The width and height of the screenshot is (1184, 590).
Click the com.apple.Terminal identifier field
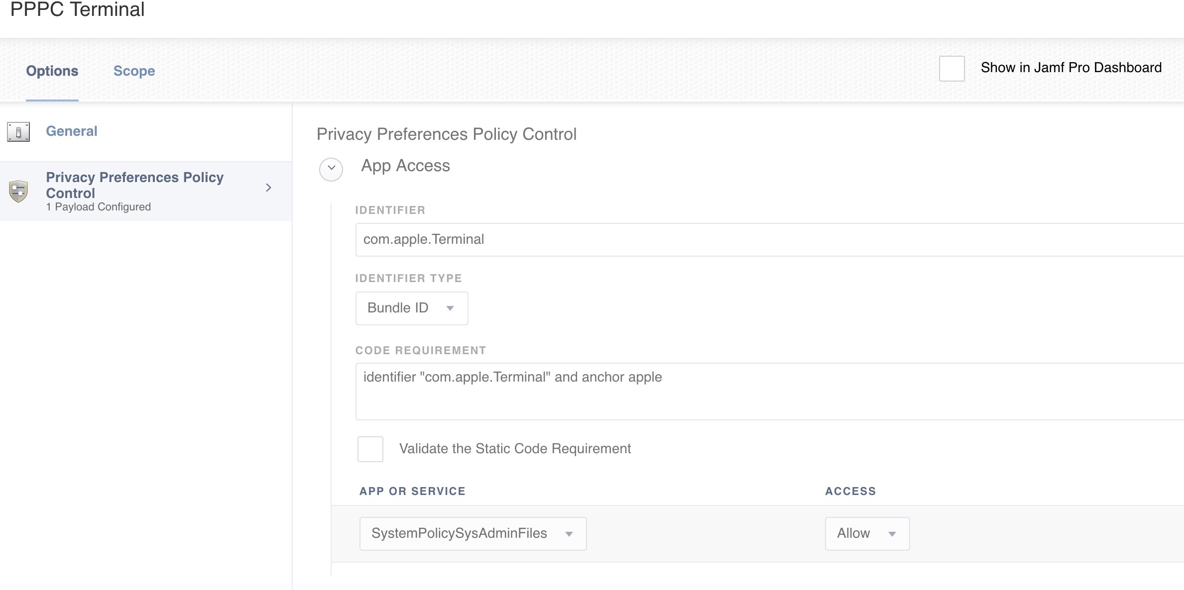click(x=770, y=240)
